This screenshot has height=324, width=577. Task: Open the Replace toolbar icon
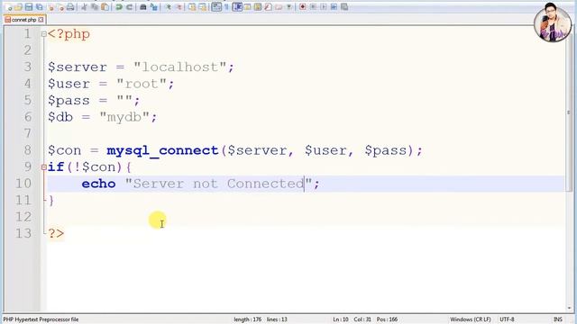[154, 7]
